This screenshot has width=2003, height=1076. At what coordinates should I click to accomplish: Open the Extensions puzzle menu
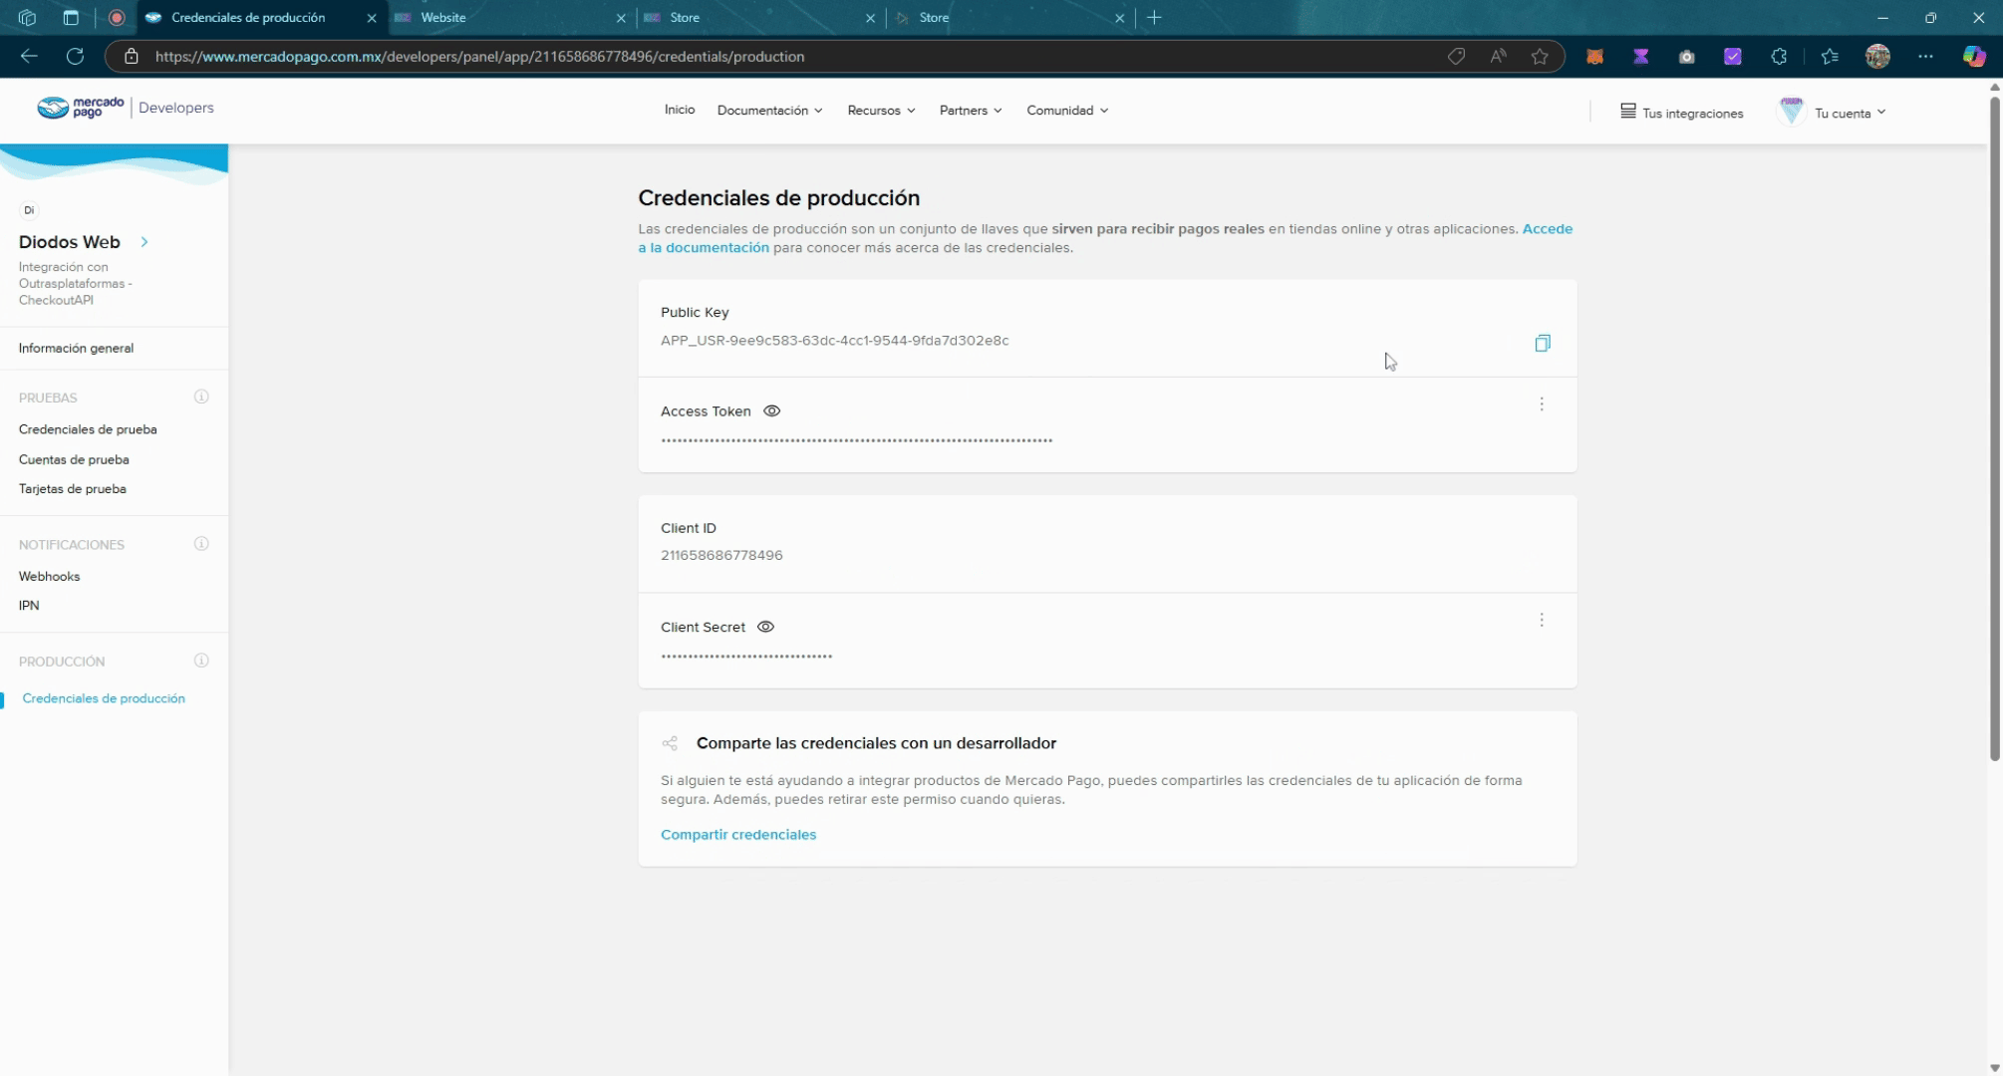1779,57
